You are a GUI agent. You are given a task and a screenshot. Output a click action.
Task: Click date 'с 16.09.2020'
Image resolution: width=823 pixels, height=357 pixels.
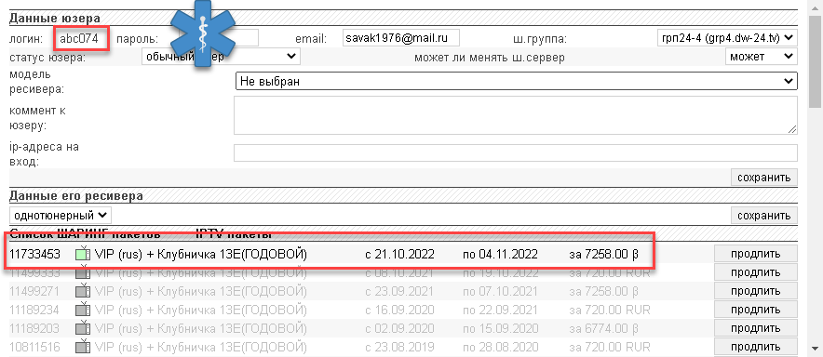[x=399, y=311]
